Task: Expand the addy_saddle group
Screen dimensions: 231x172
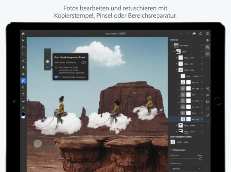Action: pyautogui.click(x=176, y=126)
